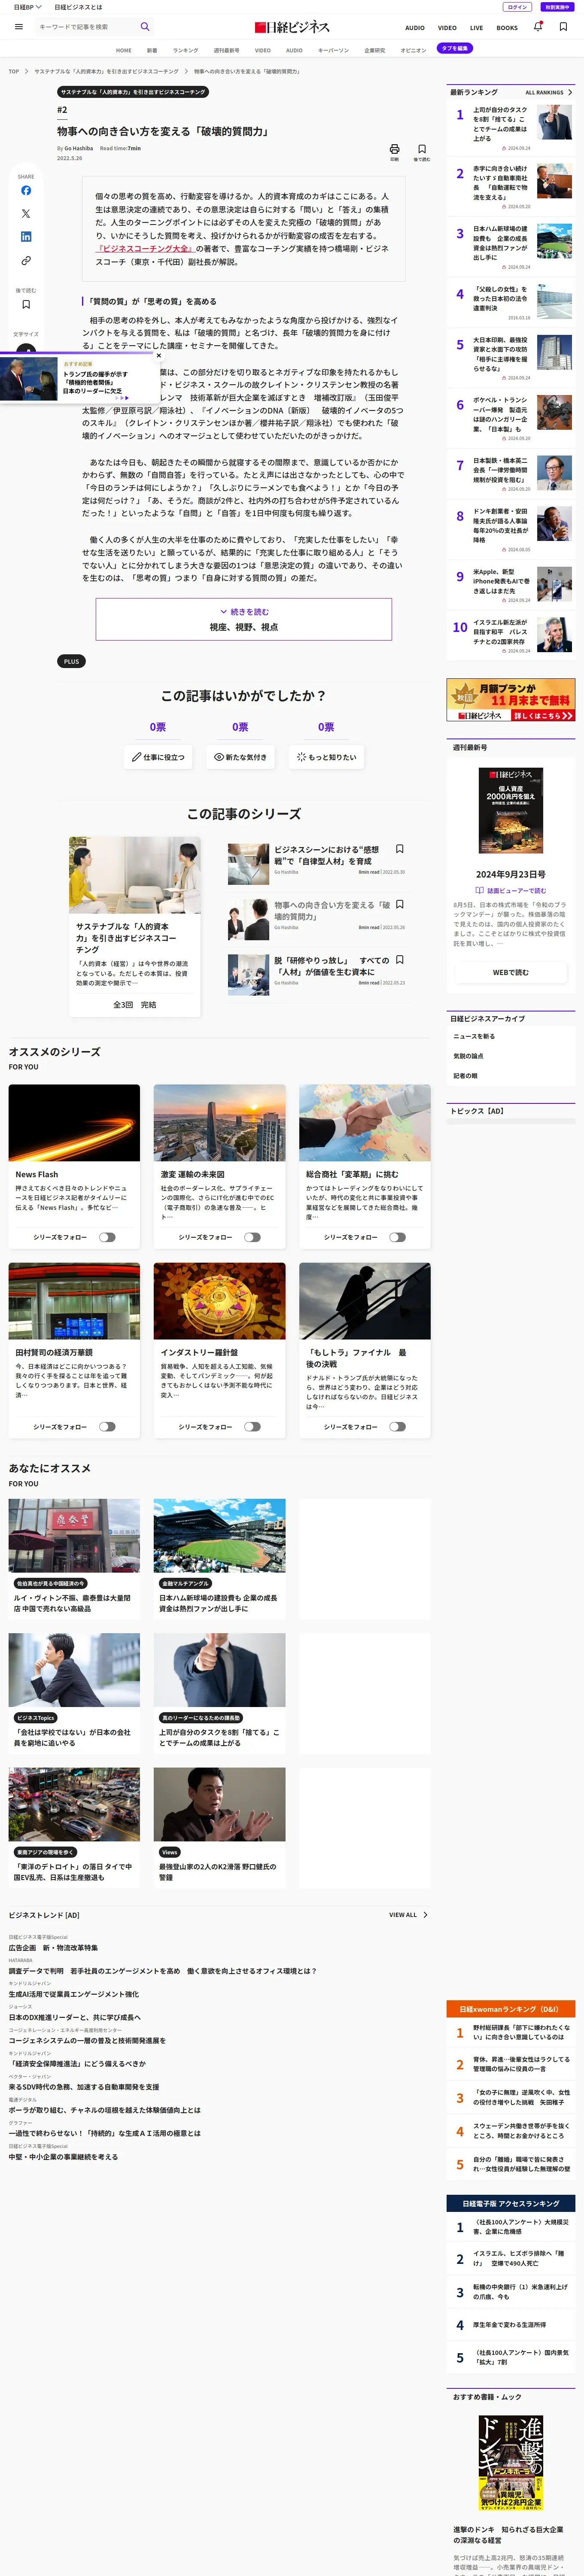Click the ログイン button
Image resolution: width=584 pixels, height=2576 pixels.
[x=517, y=7]
